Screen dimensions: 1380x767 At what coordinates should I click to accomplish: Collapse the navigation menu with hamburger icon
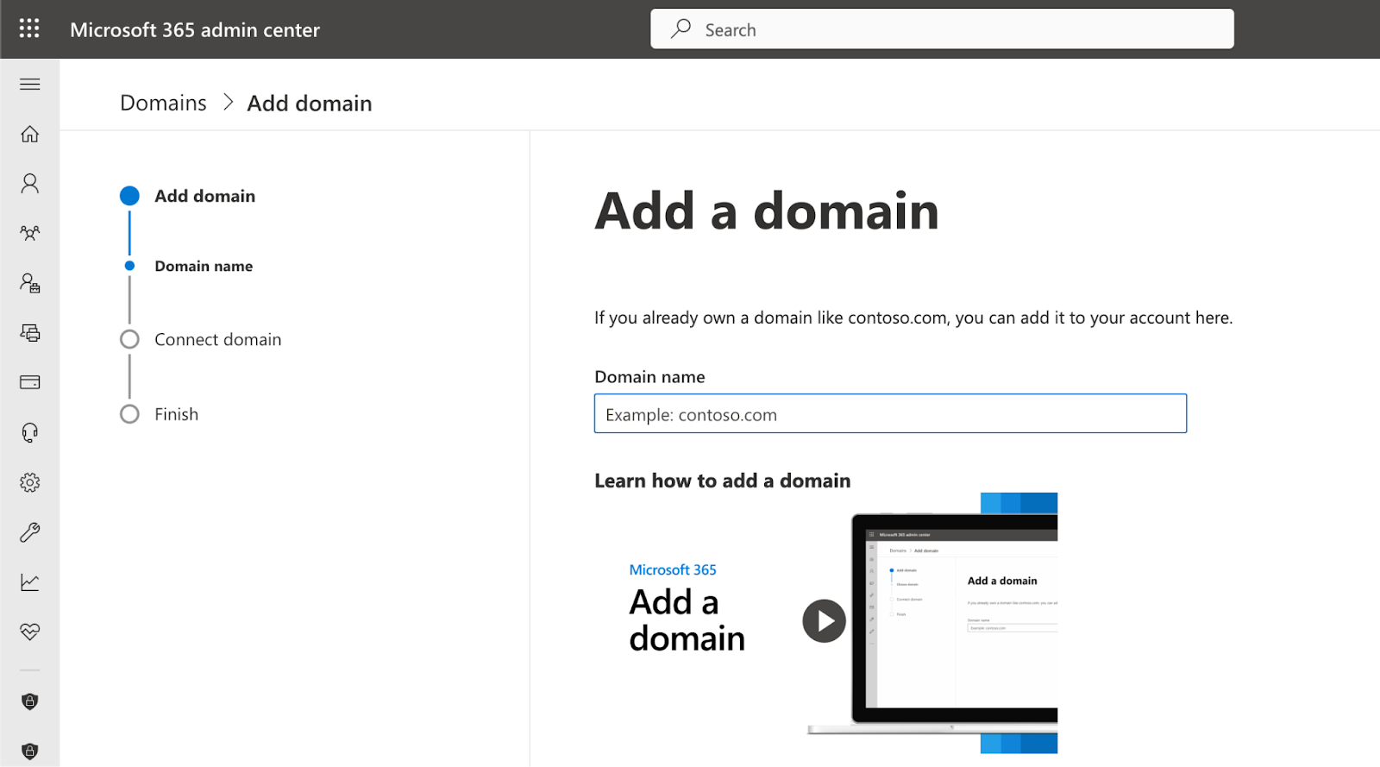30,84
